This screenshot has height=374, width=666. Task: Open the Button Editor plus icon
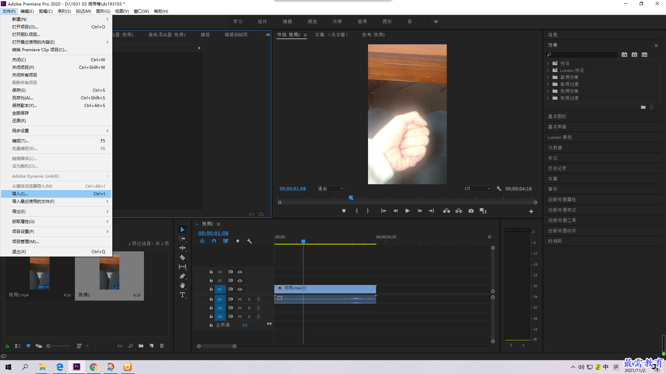[x=531, y=211]
